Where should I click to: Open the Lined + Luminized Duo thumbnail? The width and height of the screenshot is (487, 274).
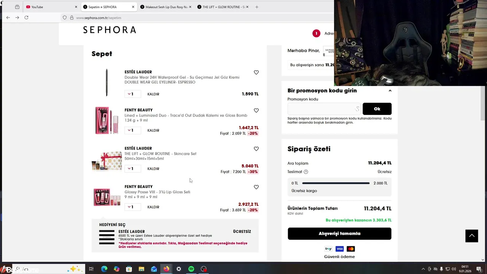click(x=107, y=120)
